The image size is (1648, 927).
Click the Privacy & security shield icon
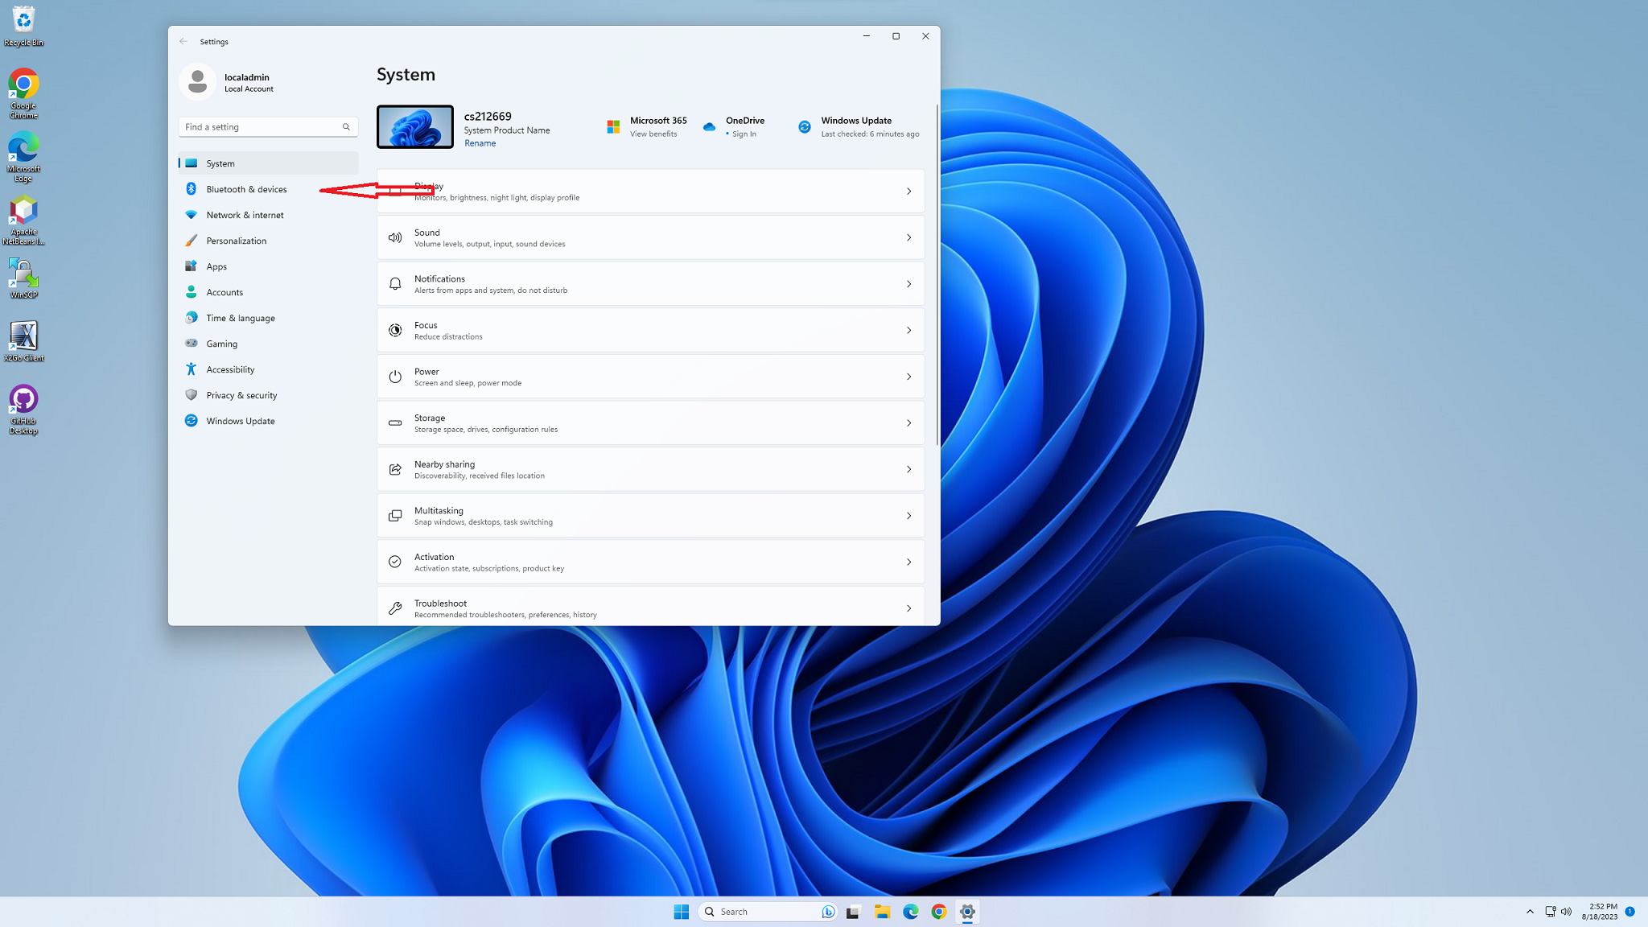coord(191,395)
